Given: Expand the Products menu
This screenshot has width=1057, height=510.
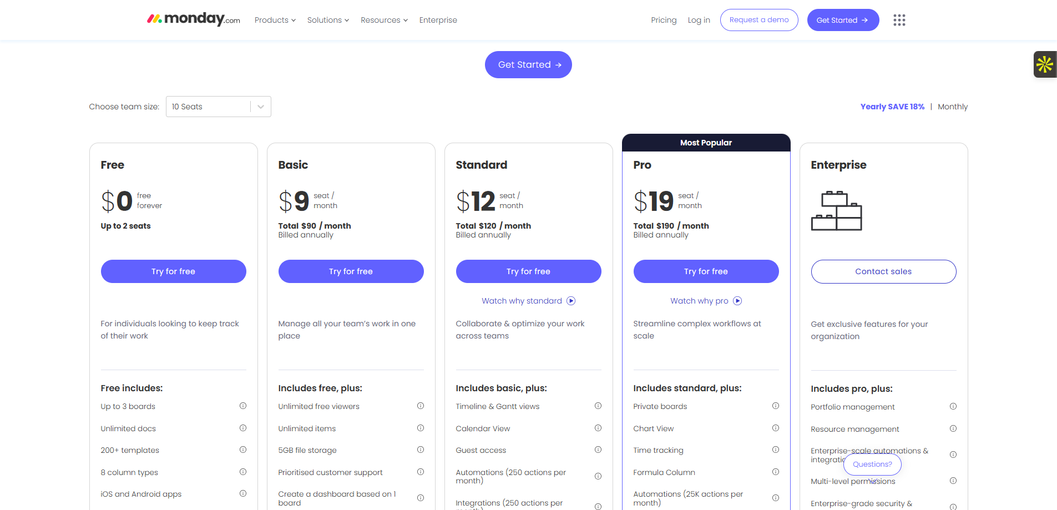Looking at the screenshot, I should pos(275,20).
